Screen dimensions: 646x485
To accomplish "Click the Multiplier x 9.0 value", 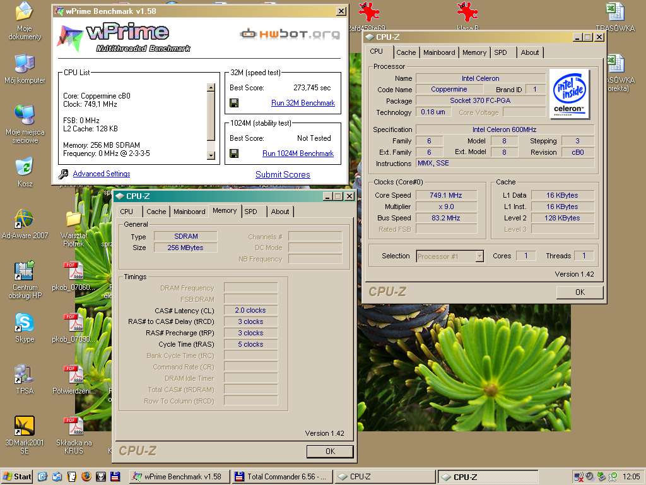I will point(446,207).
